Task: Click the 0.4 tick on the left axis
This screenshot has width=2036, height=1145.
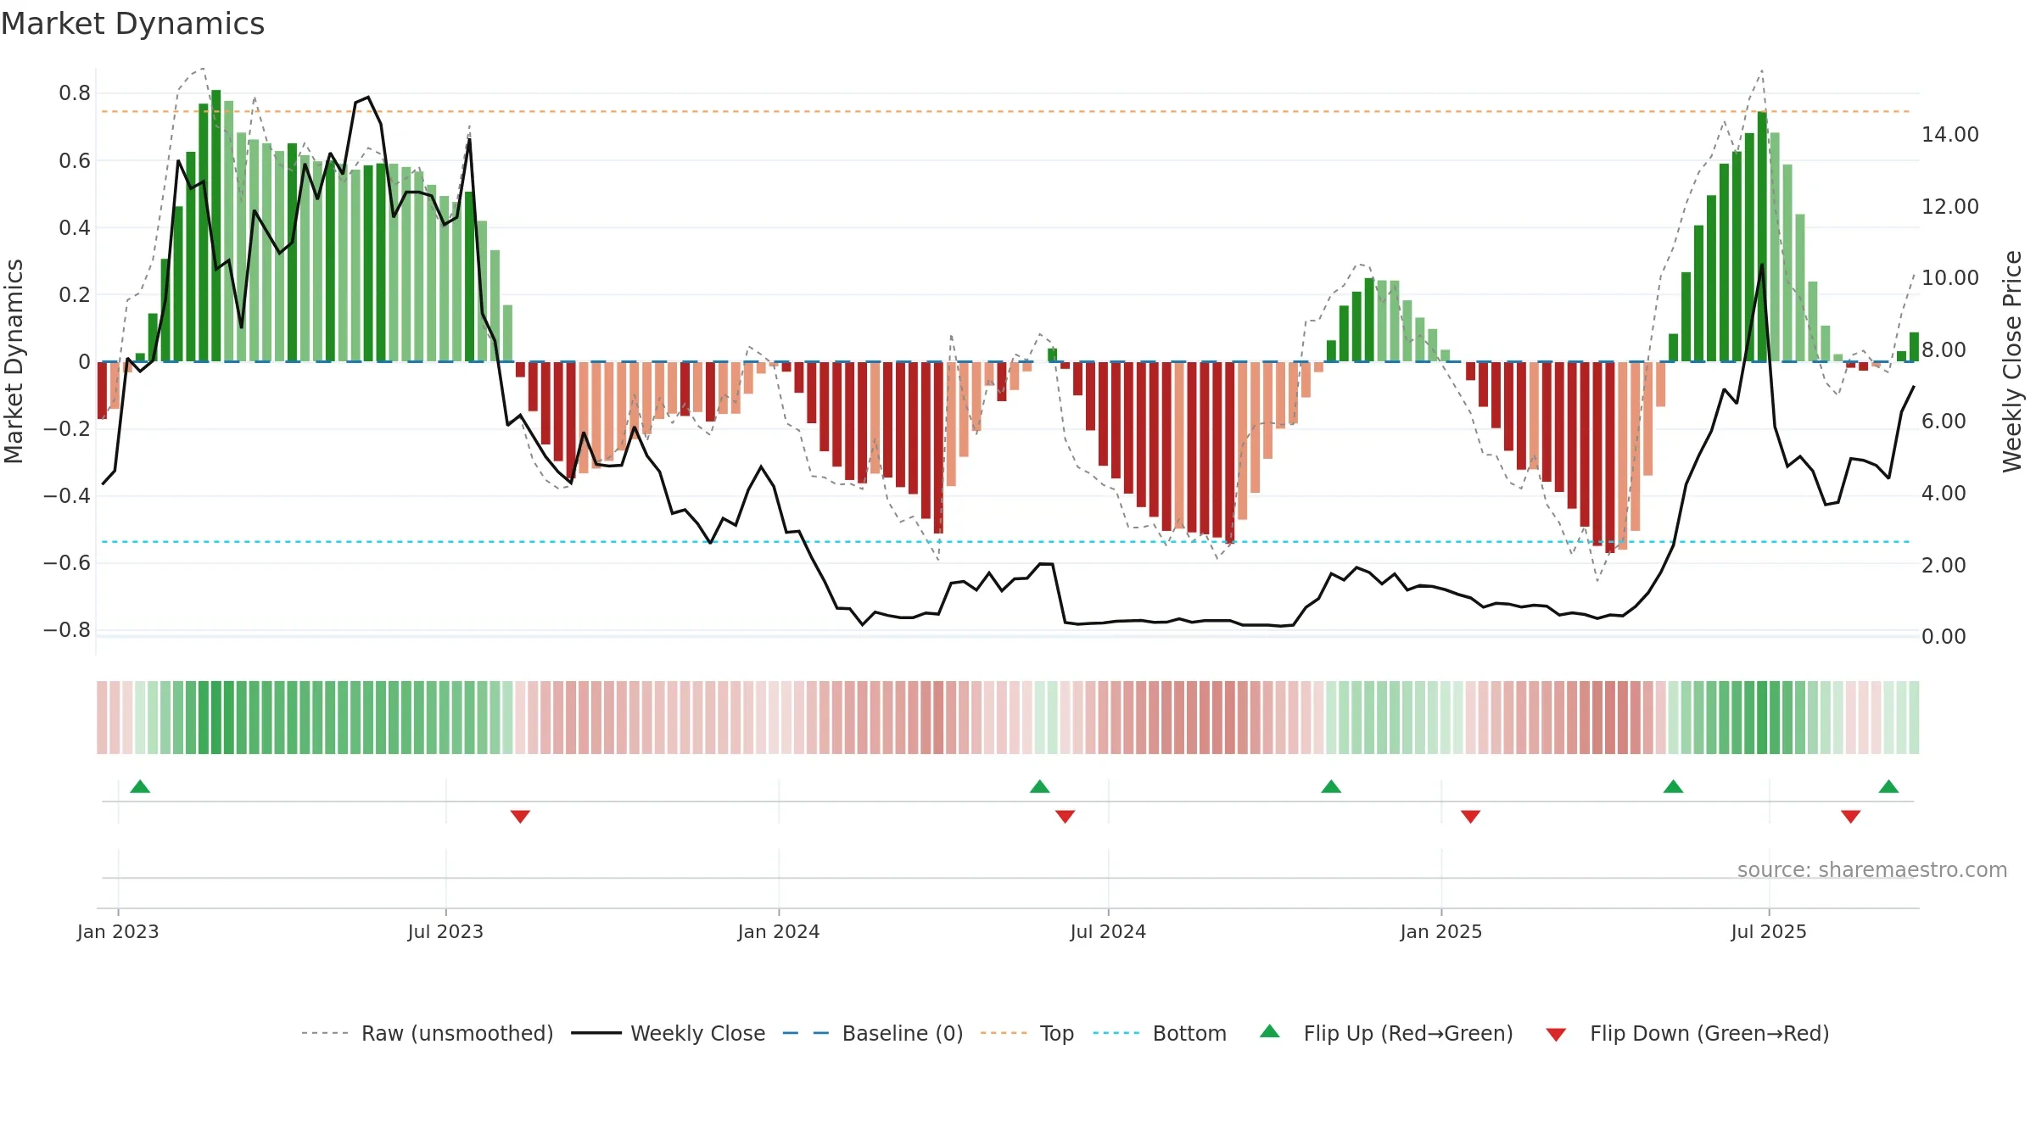Action: (75, 227)
